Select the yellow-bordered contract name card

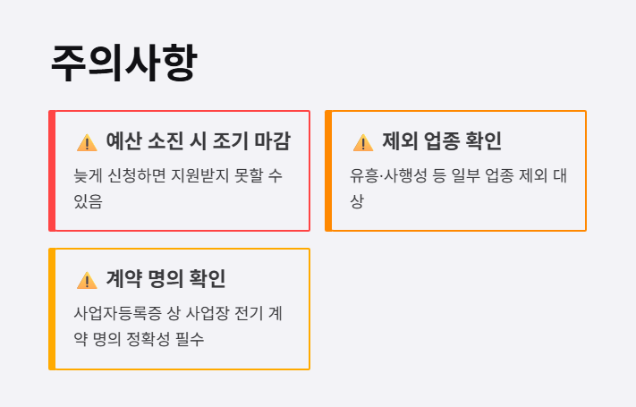tap(179, 309)
